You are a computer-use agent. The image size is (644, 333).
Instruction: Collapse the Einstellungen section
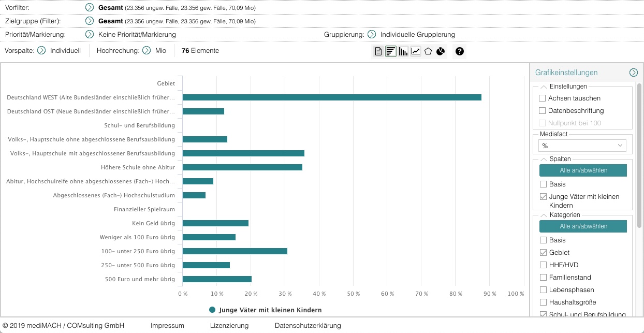point(544,86)
